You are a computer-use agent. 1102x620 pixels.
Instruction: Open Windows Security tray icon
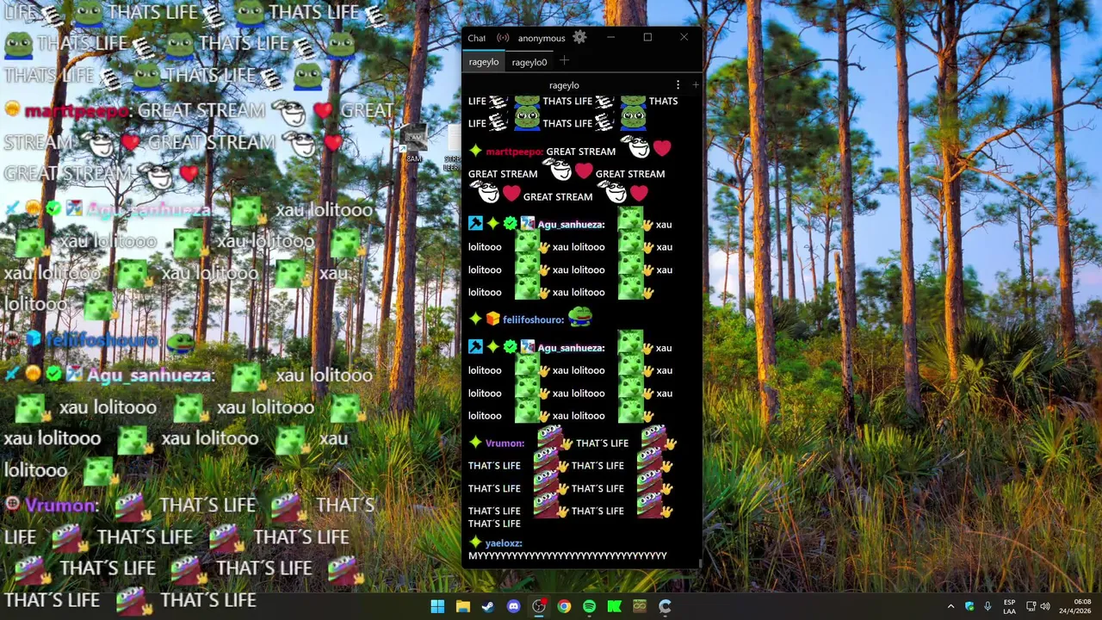coord(969,606)
